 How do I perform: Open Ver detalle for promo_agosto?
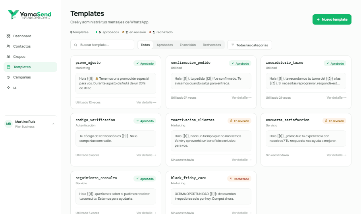[x=146, y=102]
